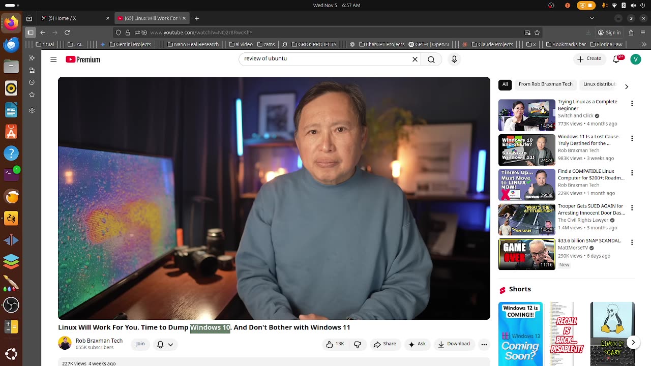Image resolution: width=651 pixels, height=366 pixels.
Task: Switch to the Home / X tab
Action: (75, 18)
